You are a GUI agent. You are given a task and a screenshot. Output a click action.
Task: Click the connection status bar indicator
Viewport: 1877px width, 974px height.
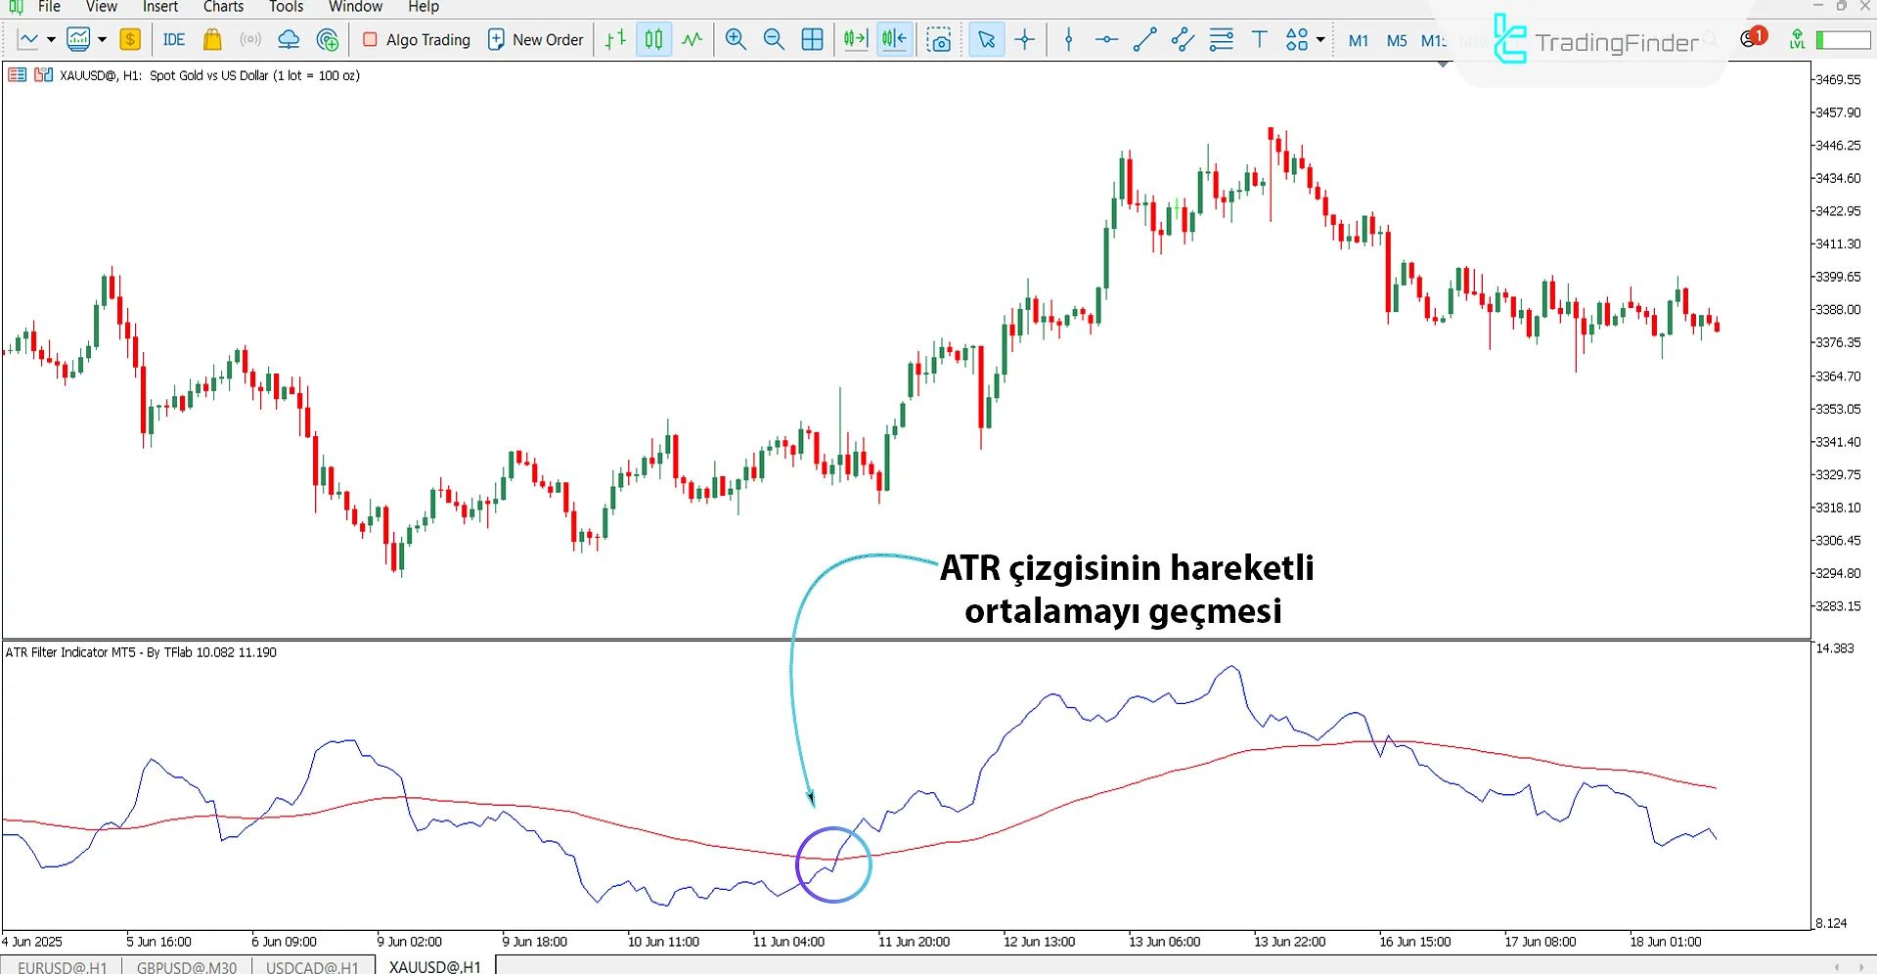(x=1844, y=40)
